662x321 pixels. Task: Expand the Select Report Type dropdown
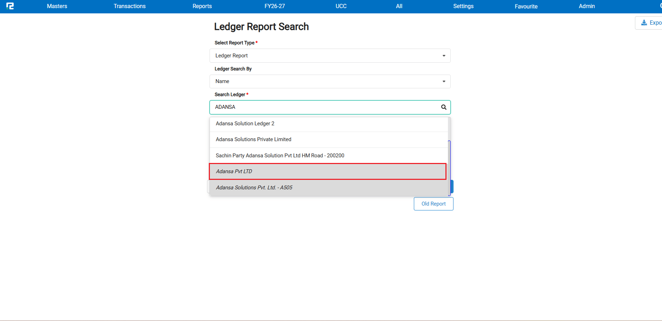click(443, 55)
